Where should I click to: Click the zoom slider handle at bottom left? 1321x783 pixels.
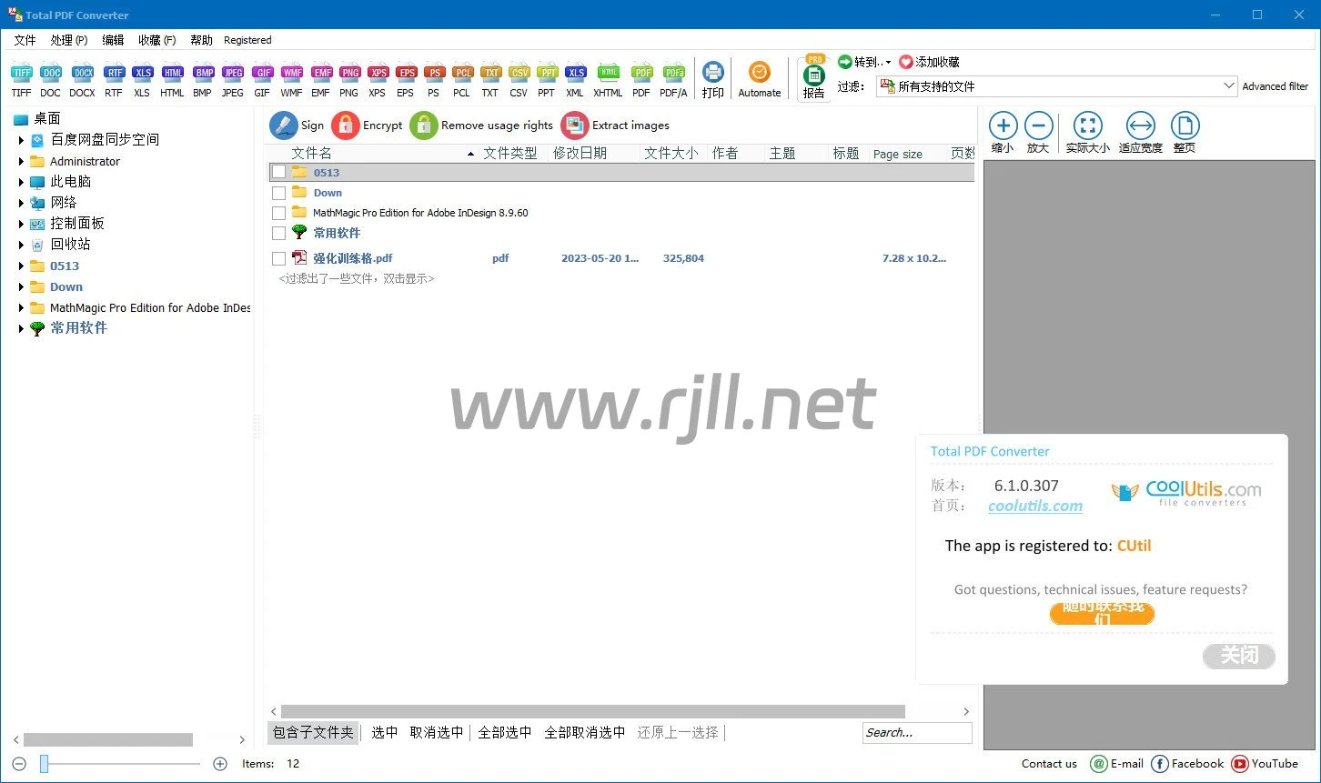(x=44, y=764)
